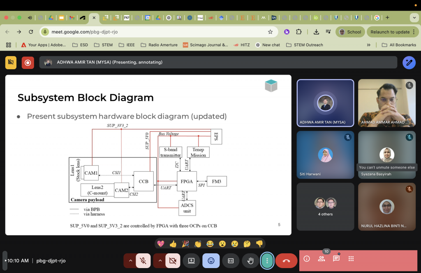Send thumbs down reaction
Viewport: 421px width, 273px height.
click(259, 244)
